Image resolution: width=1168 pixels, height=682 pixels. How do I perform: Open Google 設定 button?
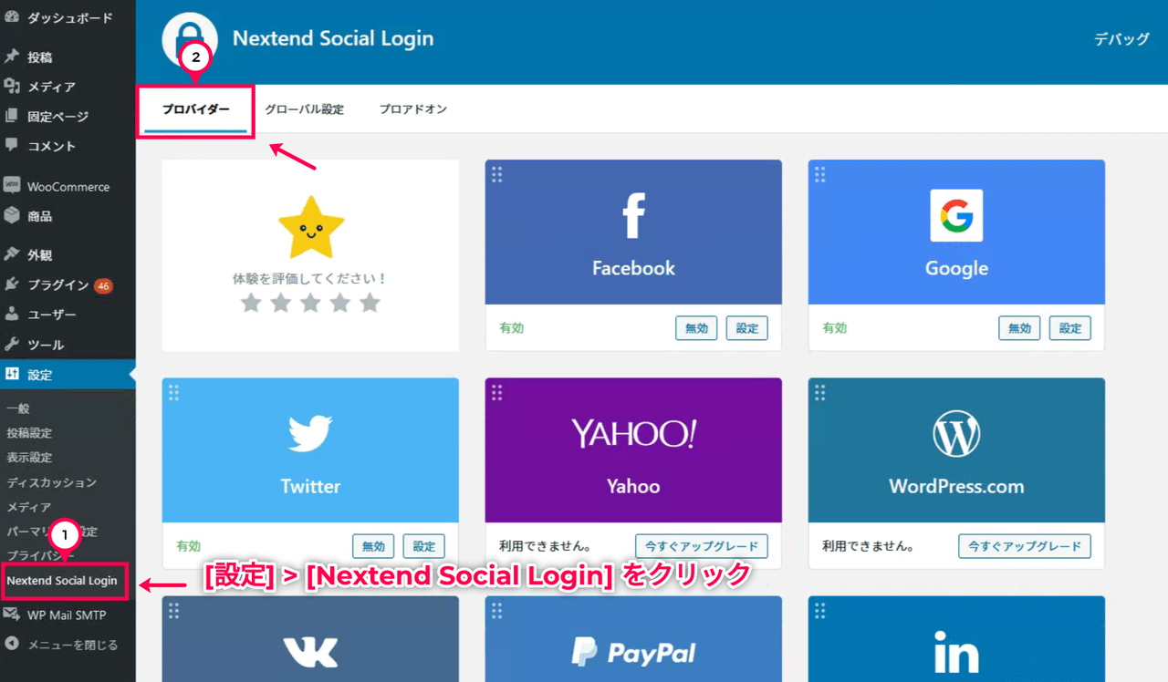[1070, 328]
